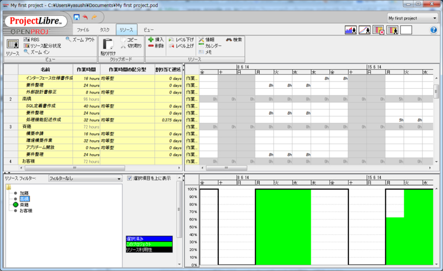Viewport: 443px width, 271px height.
Task: Select the 環境構築作業 row
Action: 93,141
